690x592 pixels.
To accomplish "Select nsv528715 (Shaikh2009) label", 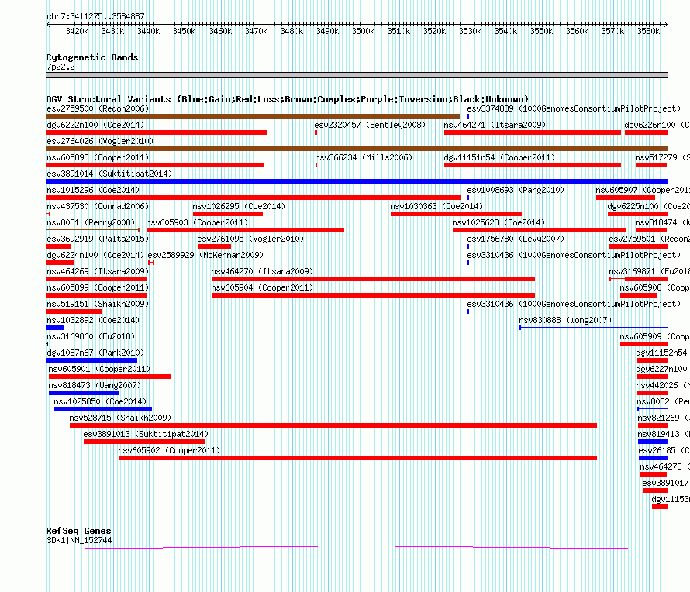I will coord(120,418).
